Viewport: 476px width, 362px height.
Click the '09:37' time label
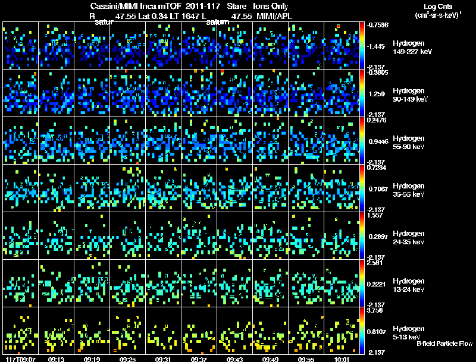(x=199, y=359)
